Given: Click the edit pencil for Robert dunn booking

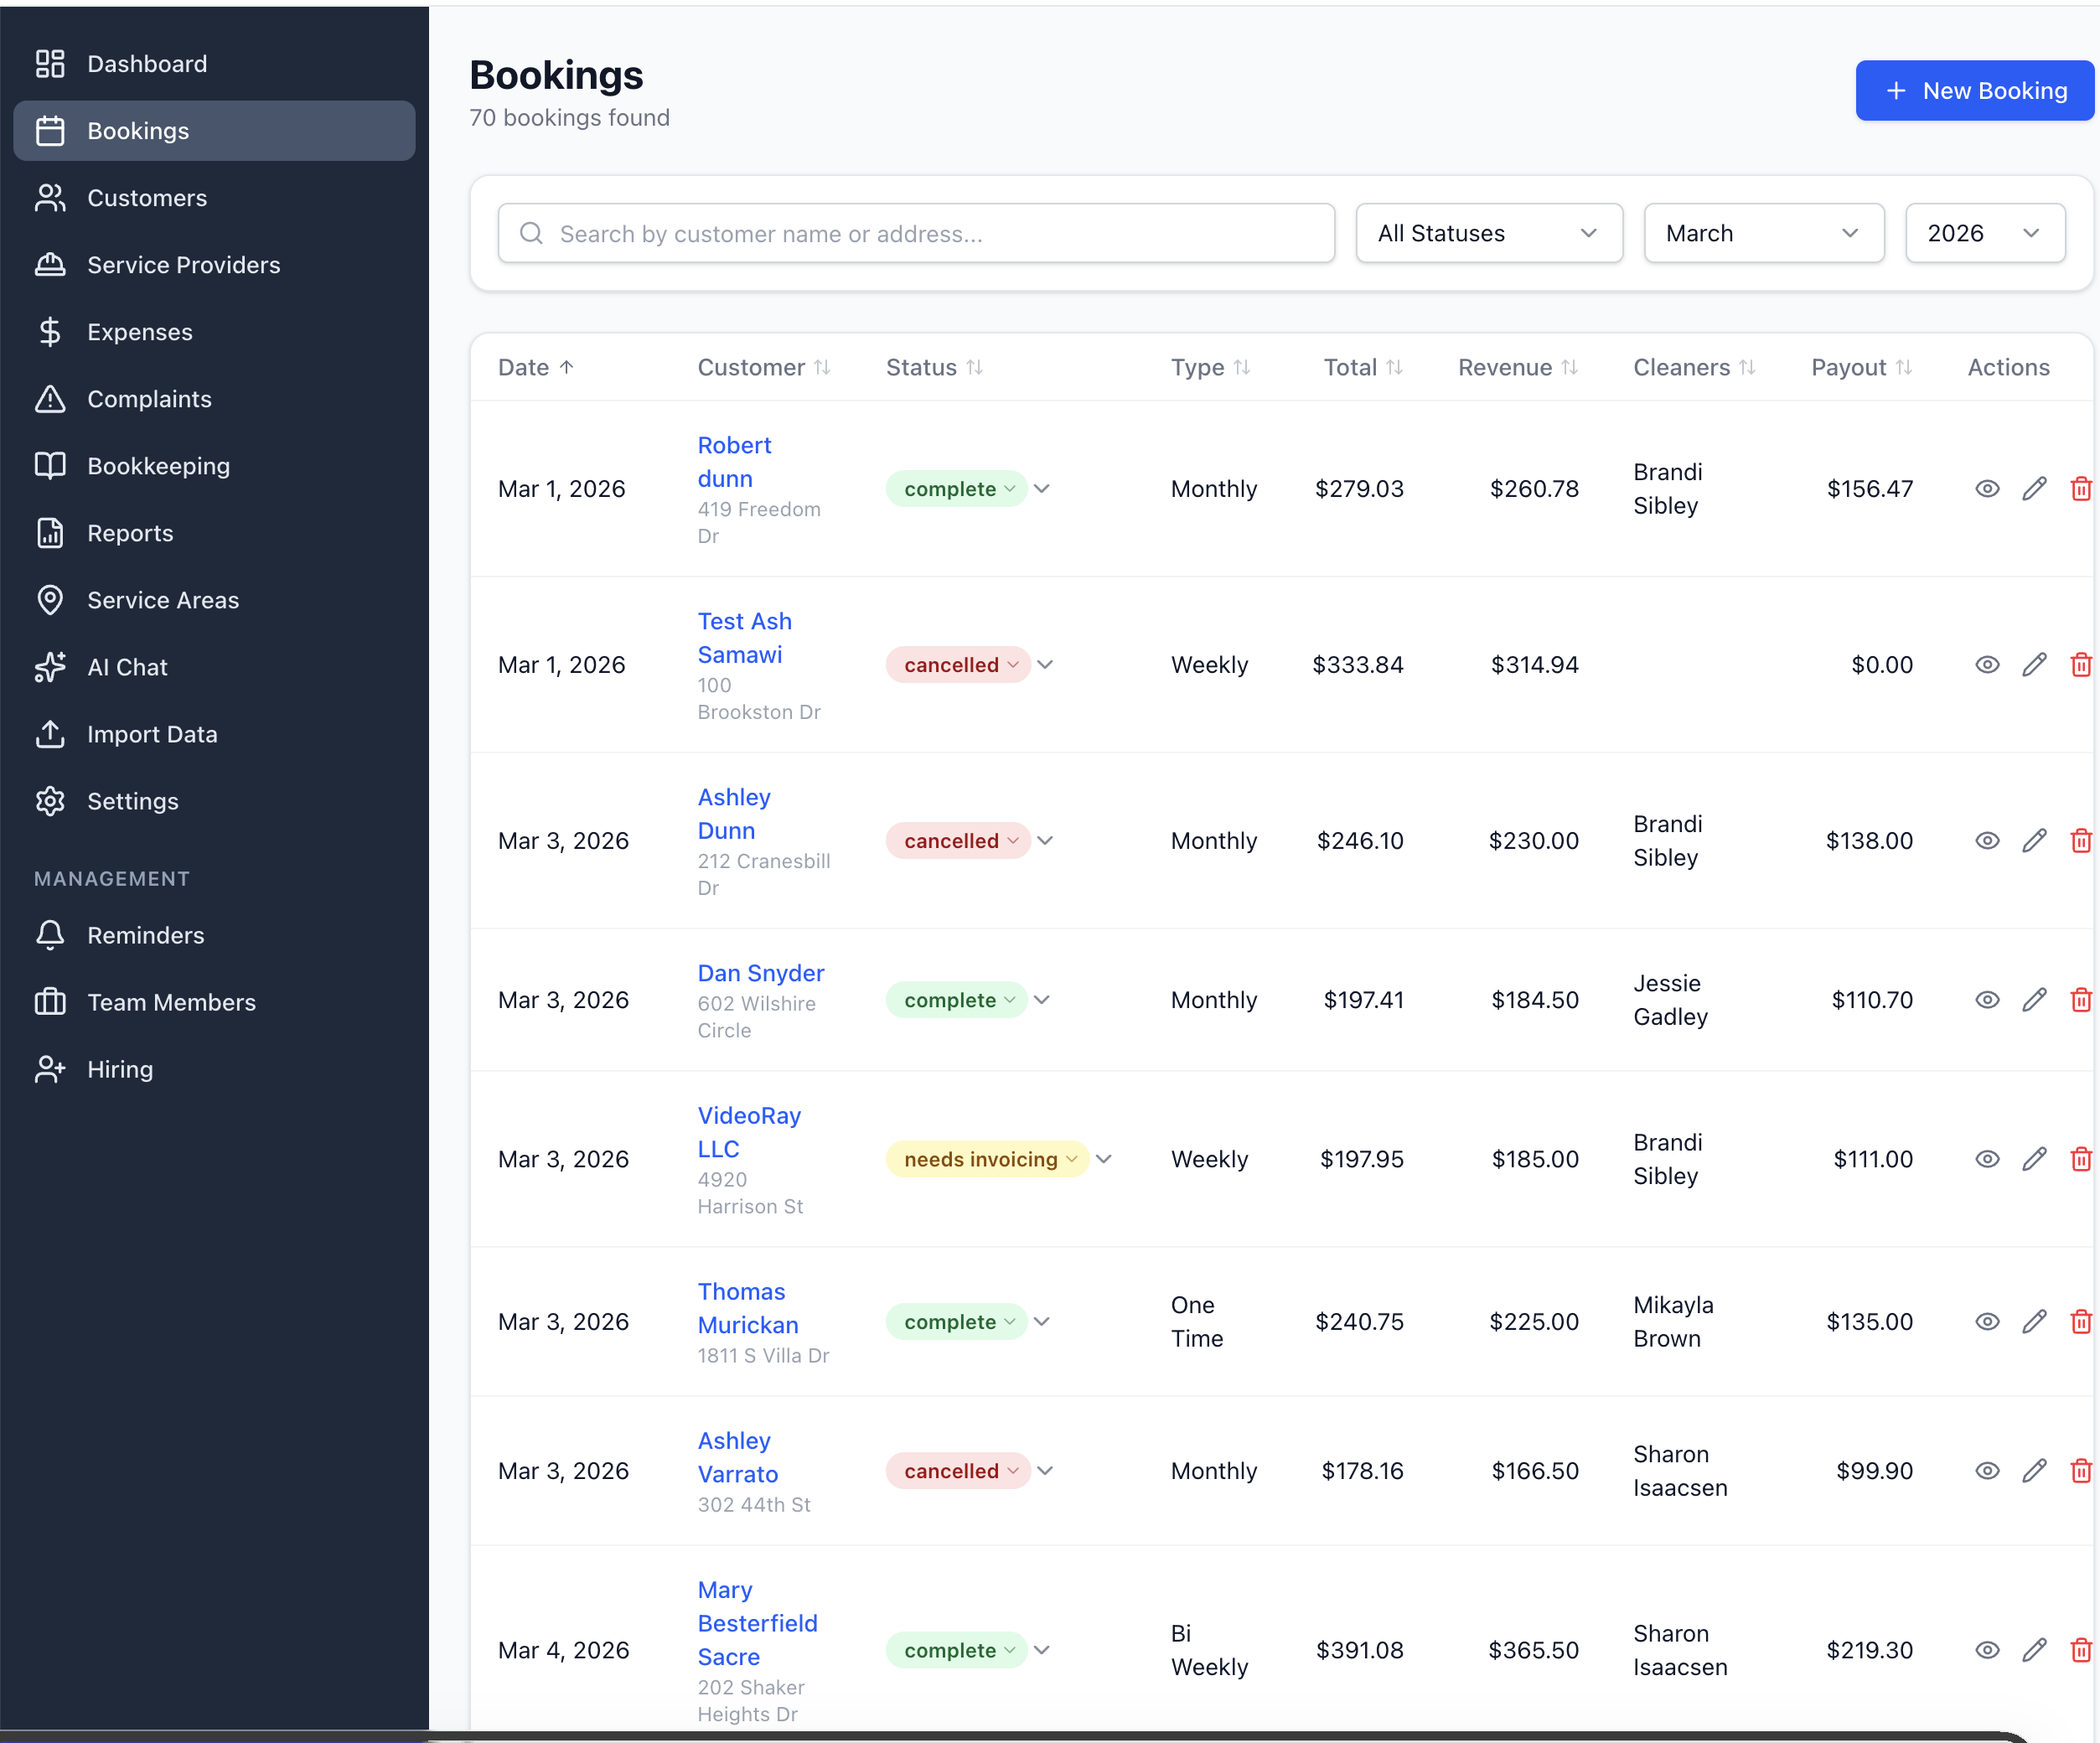Looking at the screenshot, I should click(x=2034, y=489).
